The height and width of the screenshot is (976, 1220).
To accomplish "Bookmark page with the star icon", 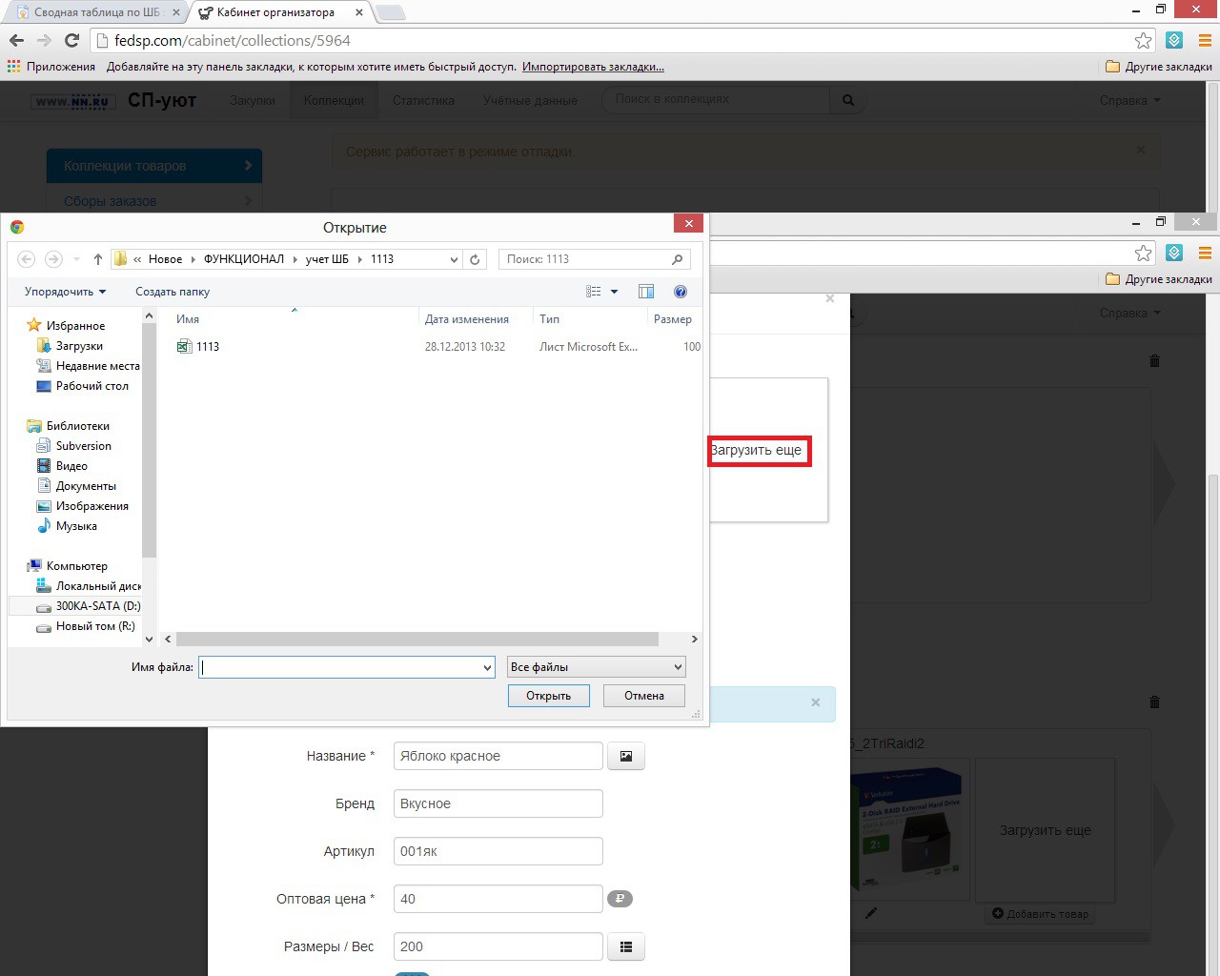I will [x=1143, y=40].
